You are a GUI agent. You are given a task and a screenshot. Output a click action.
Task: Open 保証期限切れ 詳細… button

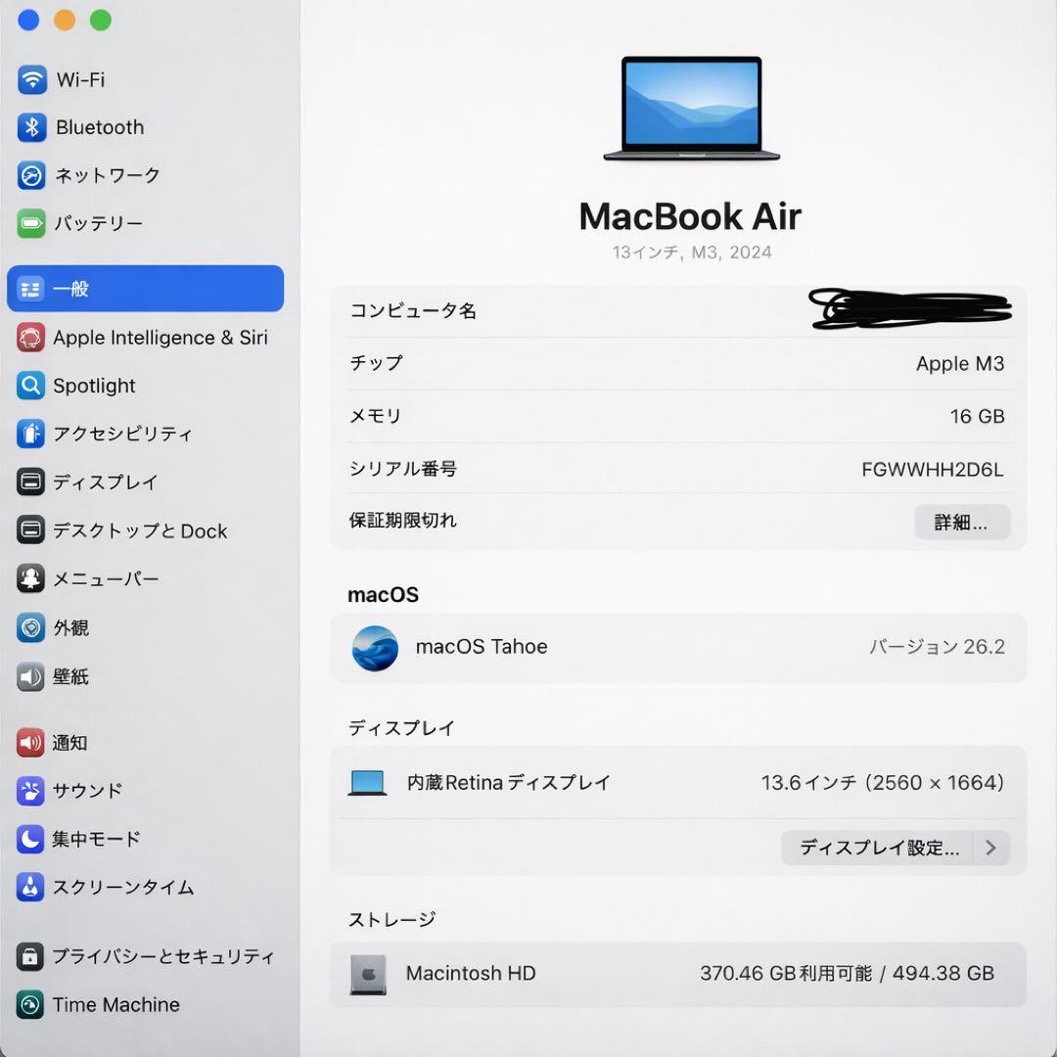point(962,522)
